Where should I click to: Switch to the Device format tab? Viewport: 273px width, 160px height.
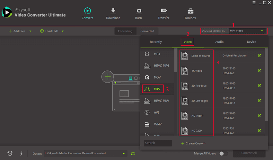point(251,42)
